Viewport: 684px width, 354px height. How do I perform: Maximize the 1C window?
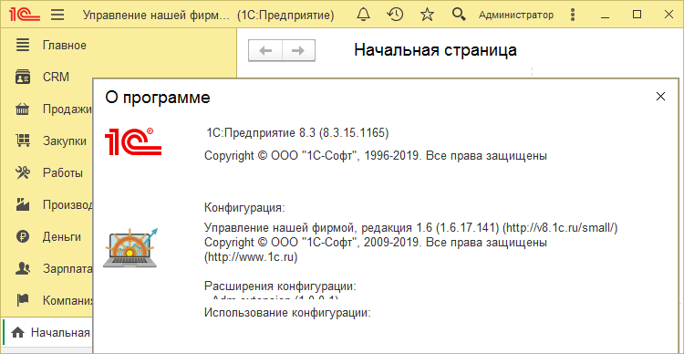coord(637,15)
